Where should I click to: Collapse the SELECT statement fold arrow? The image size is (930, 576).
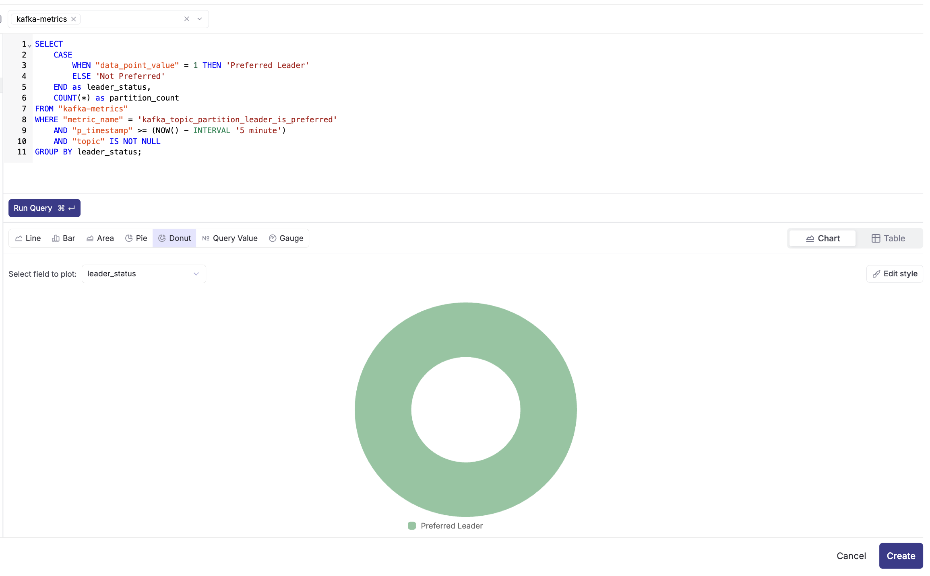click(29, 45)
